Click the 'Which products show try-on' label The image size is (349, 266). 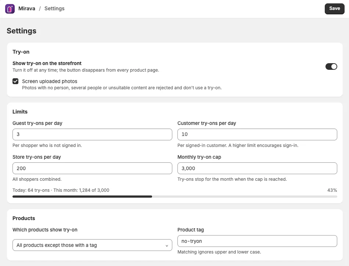click(x=45, y=230)
